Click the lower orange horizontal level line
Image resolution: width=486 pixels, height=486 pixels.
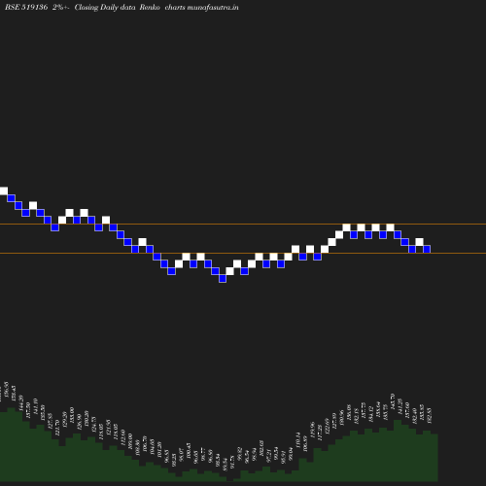point(243,253)
